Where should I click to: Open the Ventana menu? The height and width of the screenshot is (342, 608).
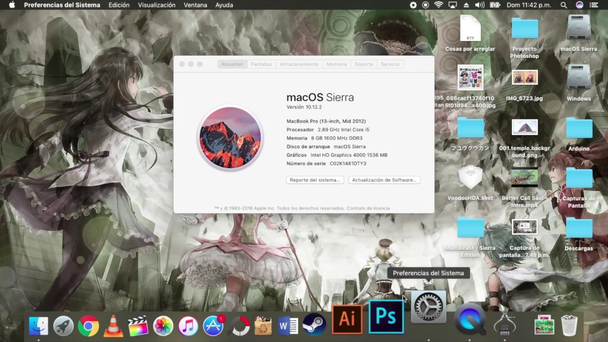click(195, 5)
